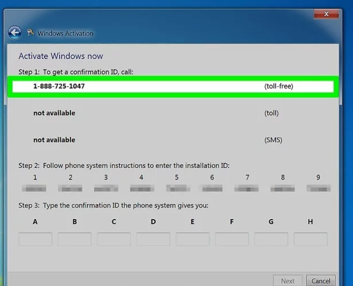The width and height of the screenshot is (353, 286).
Task: Click installation ID group 9
Action: point(319,188)
